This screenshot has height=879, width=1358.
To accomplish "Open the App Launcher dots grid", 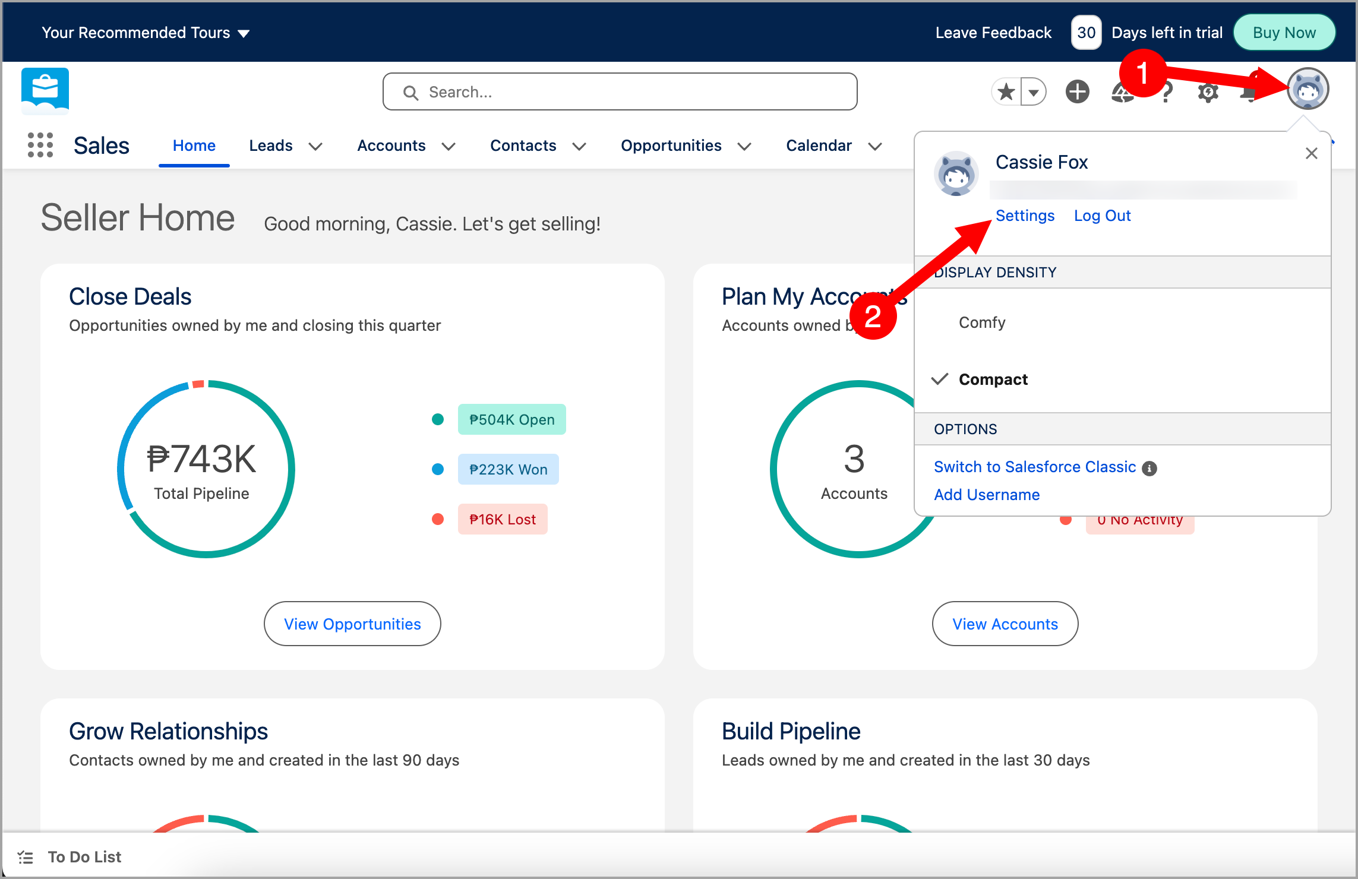I will (x=40, y=146).
